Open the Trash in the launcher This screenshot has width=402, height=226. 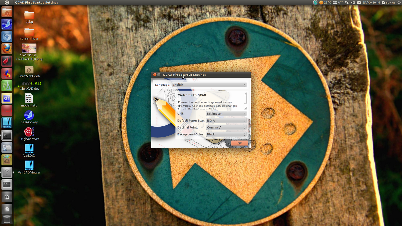click(x=7, y=219)
